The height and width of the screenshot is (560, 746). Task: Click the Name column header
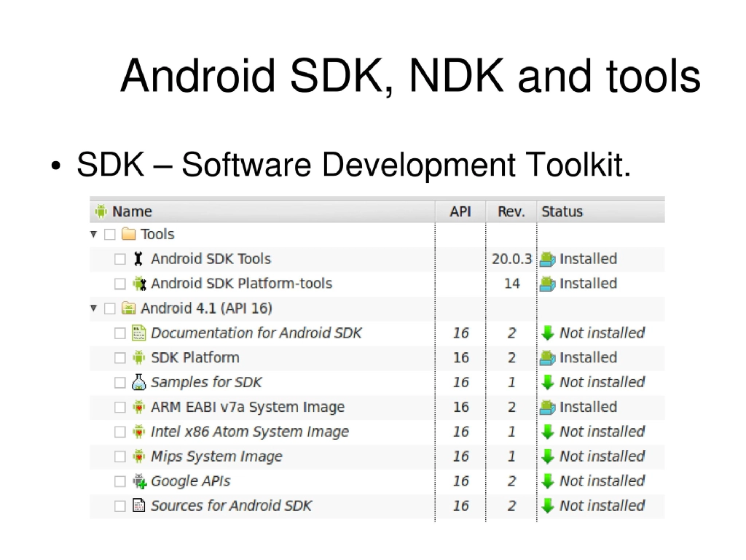(x=134, y=211)
